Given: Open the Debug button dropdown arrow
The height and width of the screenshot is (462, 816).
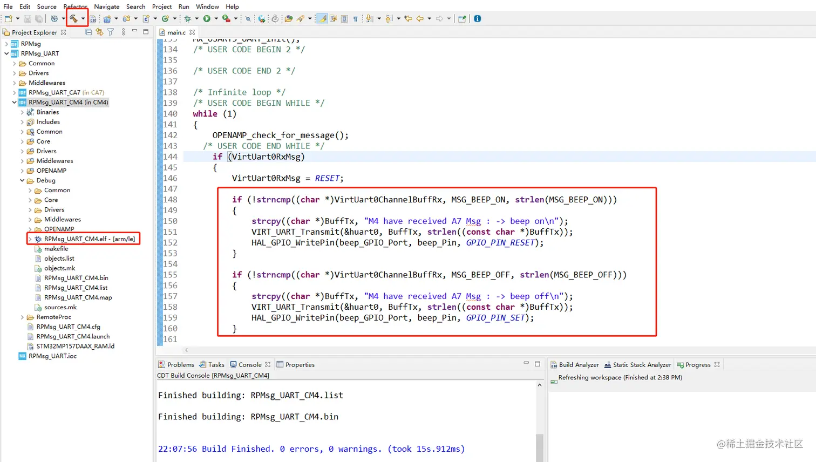Looking at the screenshot, I should point(197,18).
